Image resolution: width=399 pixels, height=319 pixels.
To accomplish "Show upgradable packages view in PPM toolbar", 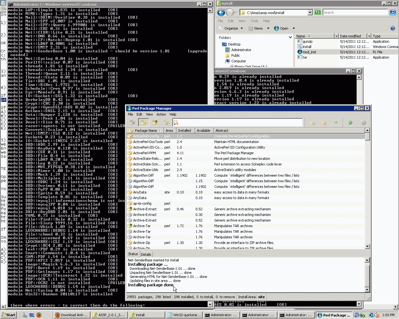I will coord(155,122).
